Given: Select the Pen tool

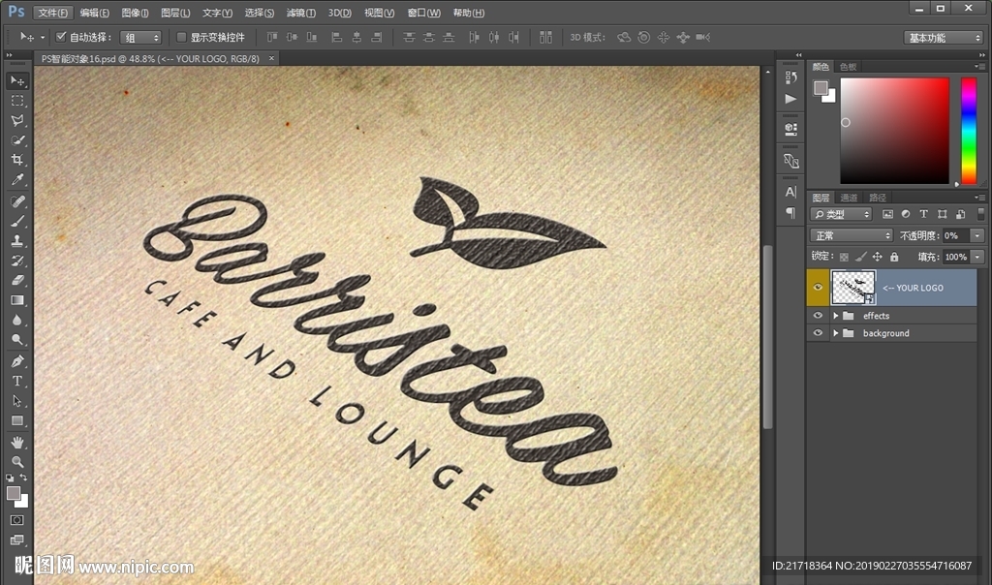Looking at the screenshot, I should tap(17, 360).
